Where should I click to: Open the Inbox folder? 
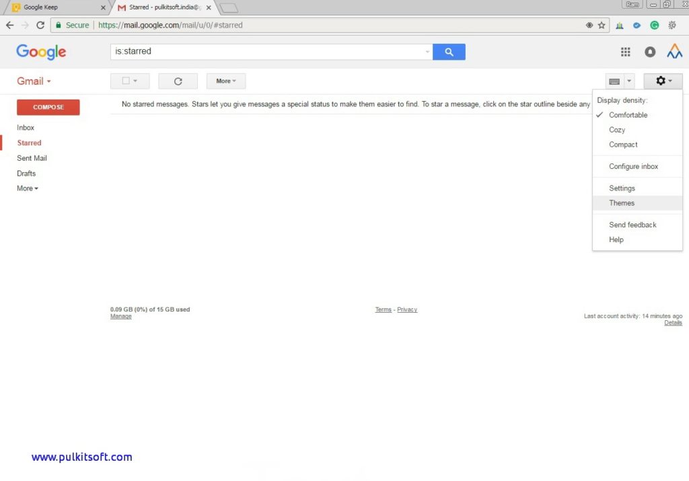(26, 128)
